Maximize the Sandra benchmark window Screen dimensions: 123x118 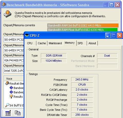coord(111,5)
